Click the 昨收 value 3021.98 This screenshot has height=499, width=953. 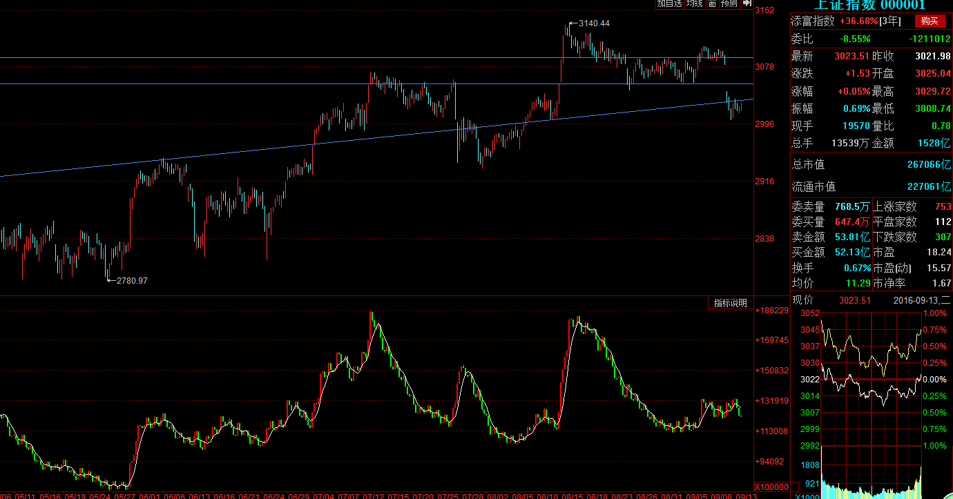tap(933, 56)
